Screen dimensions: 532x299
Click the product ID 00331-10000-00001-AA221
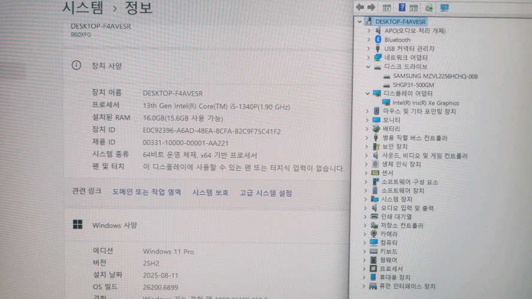tap(186, 143)
